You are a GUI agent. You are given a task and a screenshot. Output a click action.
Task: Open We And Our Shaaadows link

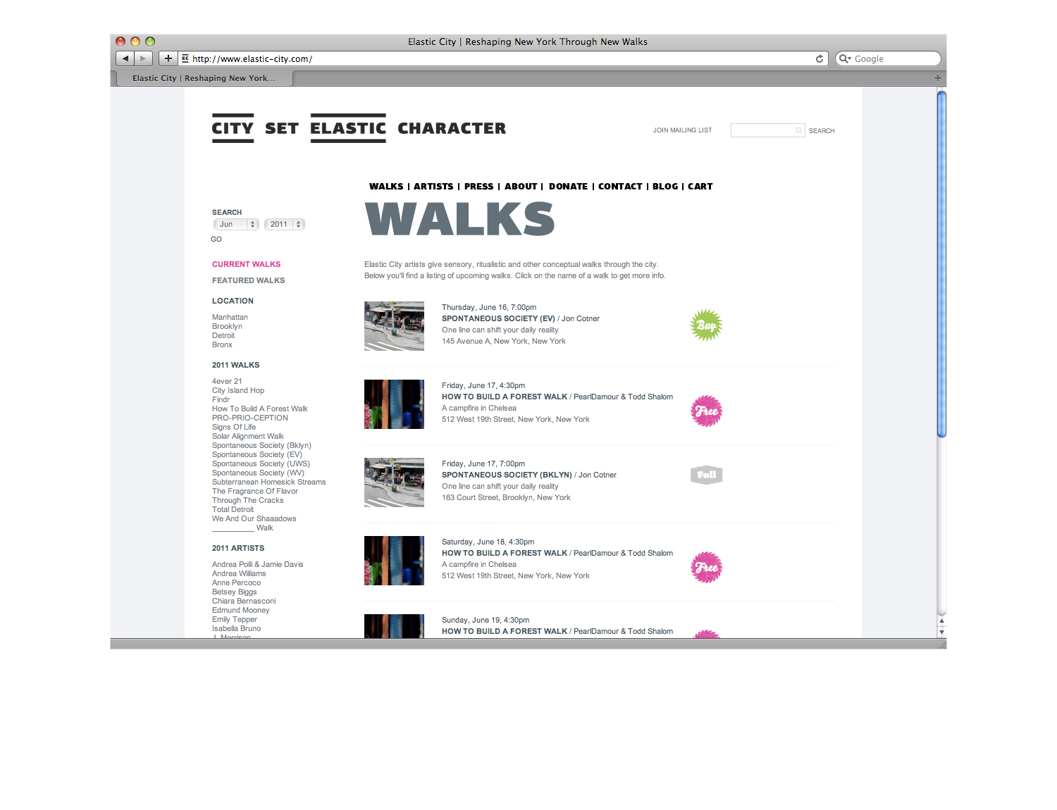click(254, 518)
